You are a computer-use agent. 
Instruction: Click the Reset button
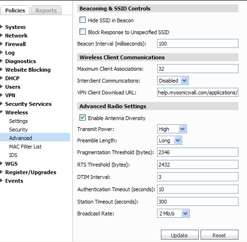coord(220,235)
